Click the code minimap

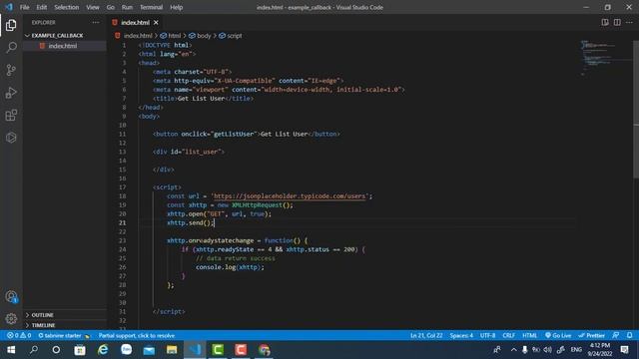click(605, 58)
